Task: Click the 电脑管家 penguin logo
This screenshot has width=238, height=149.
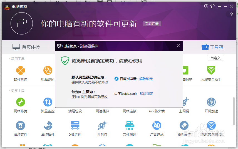Action: tap(7, 7)
